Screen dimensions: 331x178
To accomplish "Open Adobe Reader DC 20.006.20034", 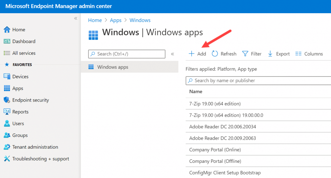I will click(x=222, y=127).
